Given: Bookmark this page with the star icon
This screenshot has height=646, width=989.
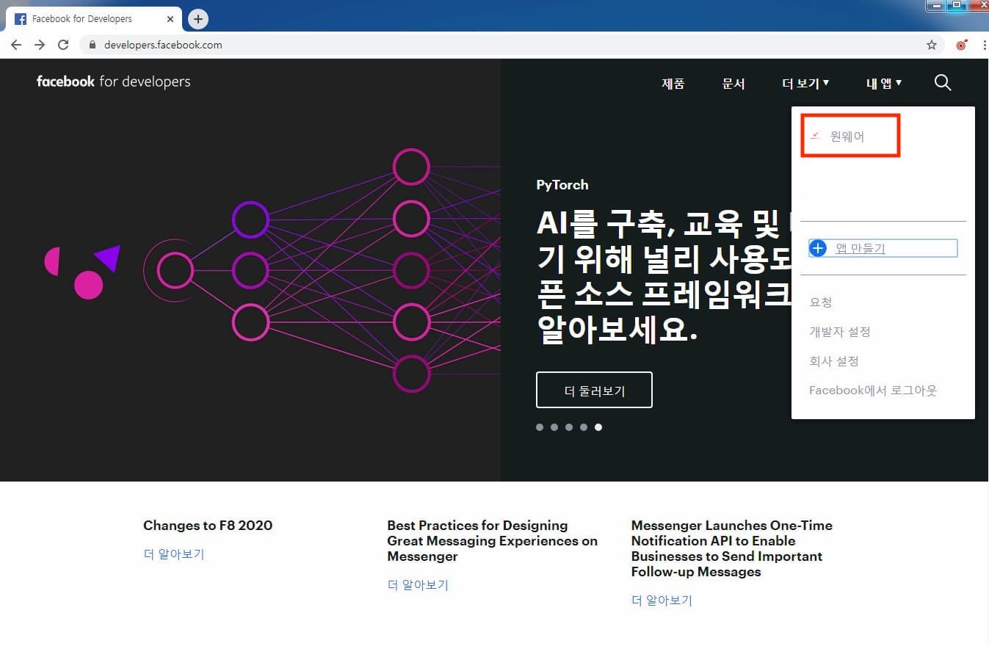Looking at the screenshot, I should tap(932, 45).
